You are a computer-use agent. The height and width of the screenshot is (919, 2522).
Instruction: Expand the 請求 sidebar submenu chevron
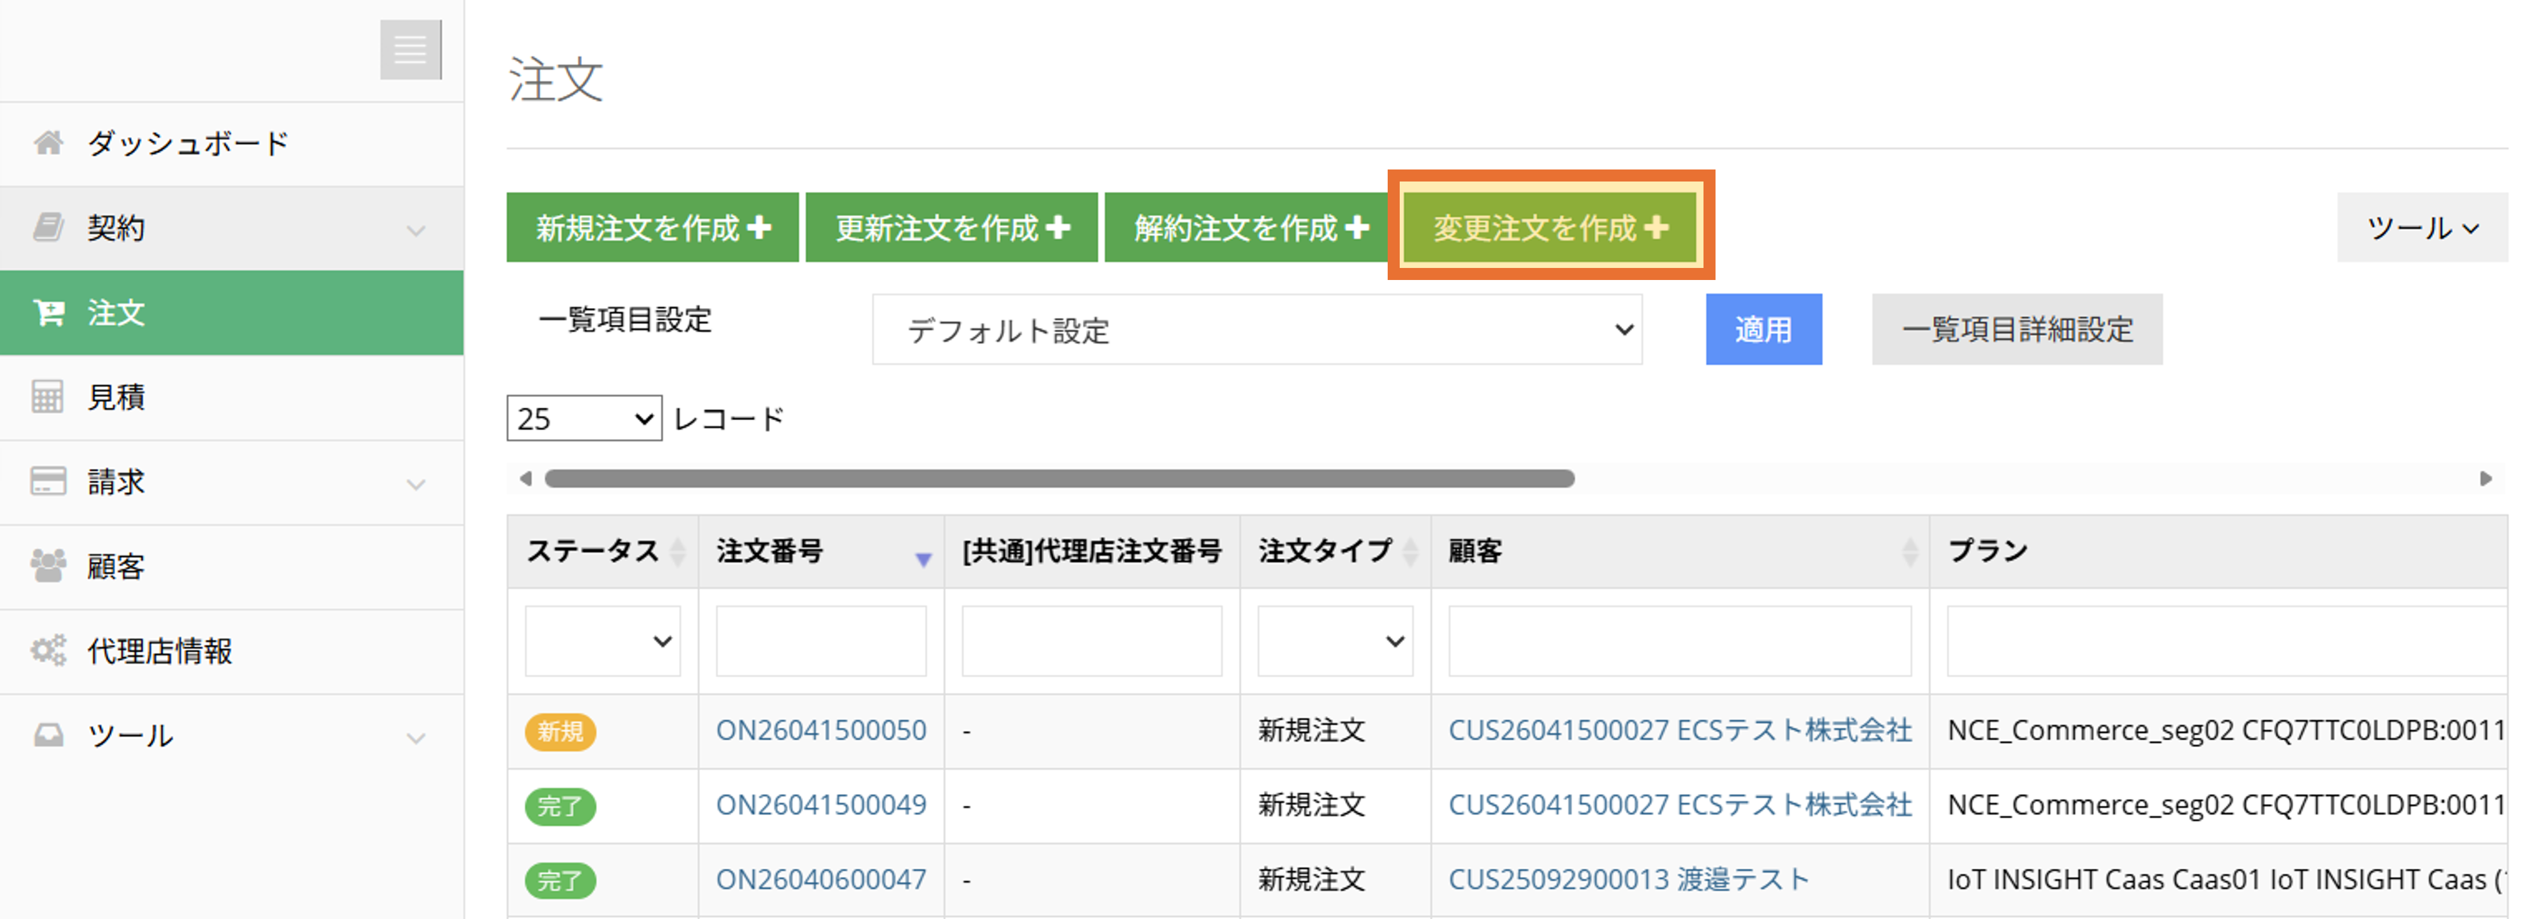tap(416, 485)
